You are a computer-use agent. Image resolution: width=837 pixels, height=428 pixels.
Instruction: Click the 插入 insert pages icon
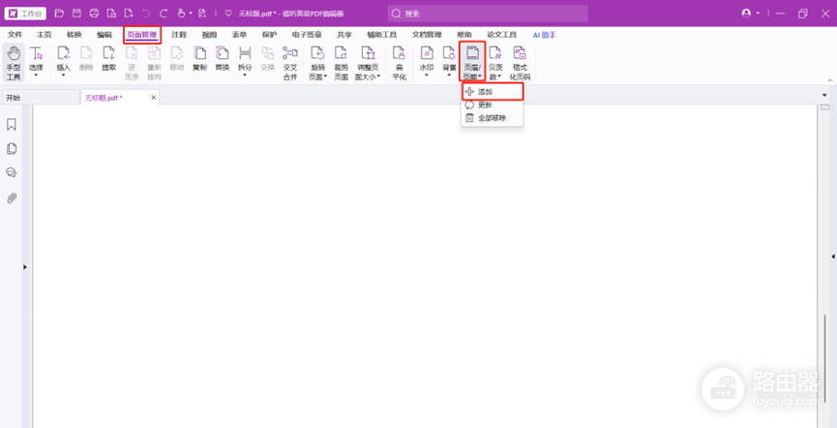[x=64, y=53]
